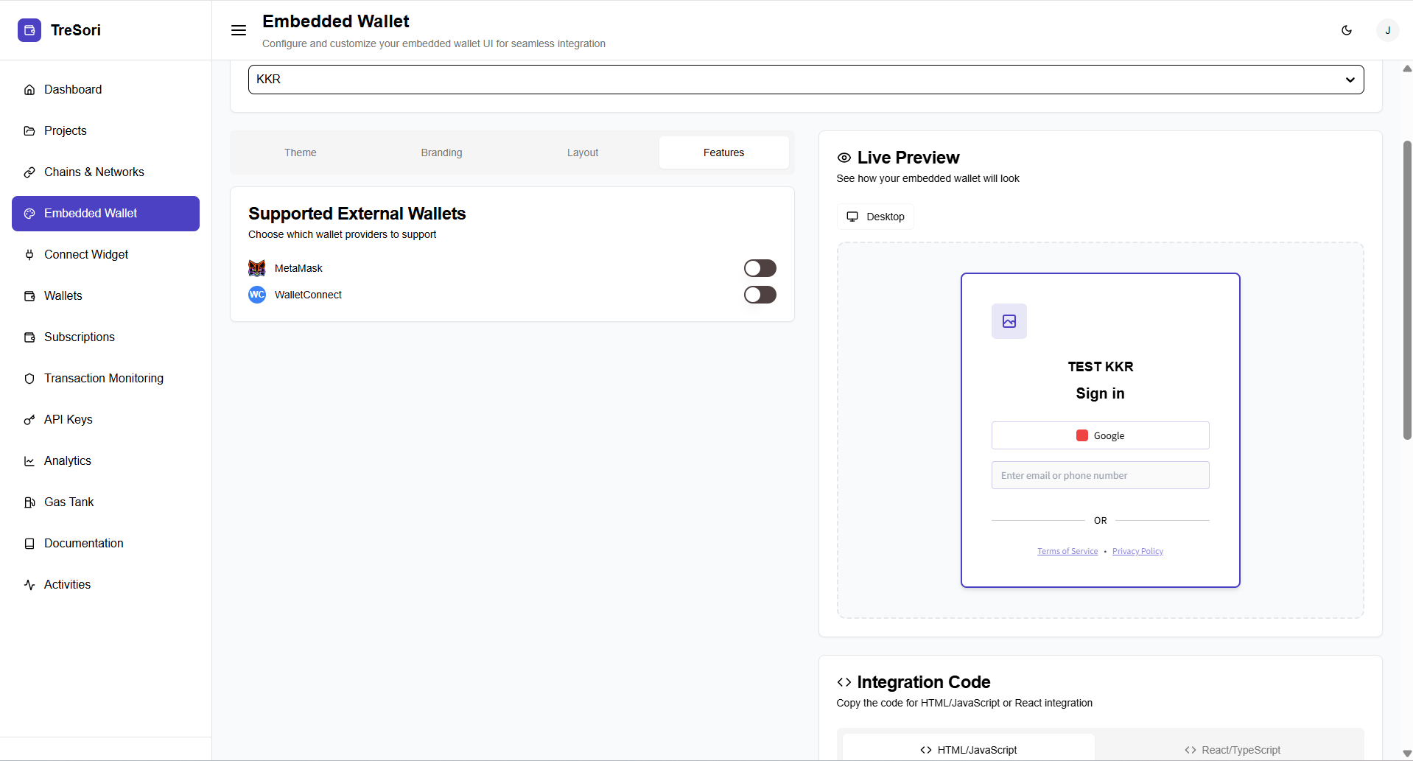This screenshot has height=761, width=1413.
Task: Click Google sign-in button in preview
Action: pos(1100,435)
